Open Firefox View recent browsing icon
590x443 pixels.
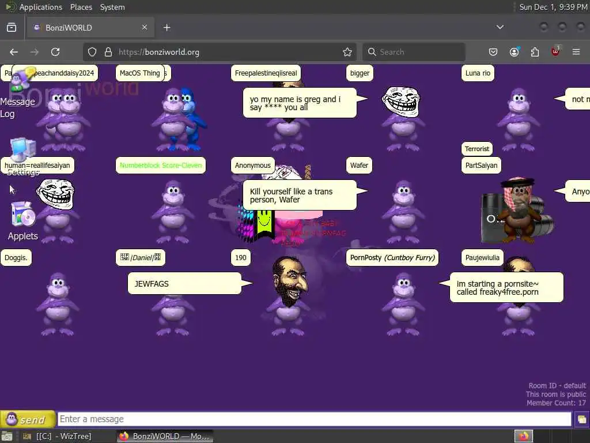pyautogui.click(x=12, y=28)
